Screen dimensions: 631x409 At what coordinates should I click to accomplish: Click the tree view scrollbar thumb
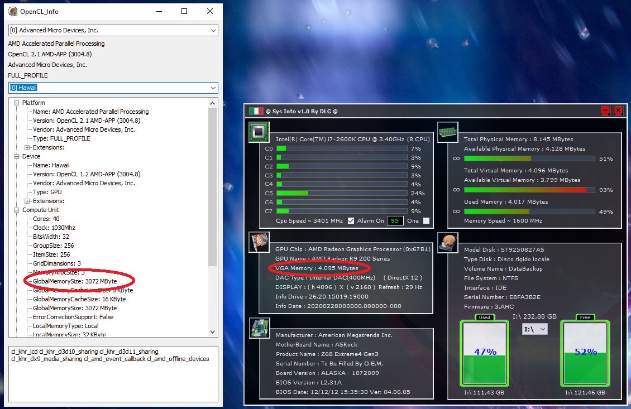[213, 186]
